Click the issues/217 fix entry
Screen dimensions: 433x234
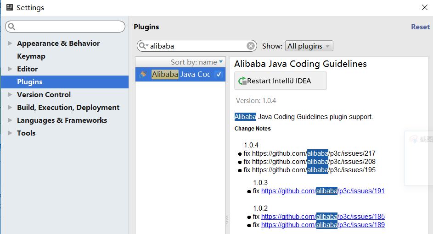(309, 153)
